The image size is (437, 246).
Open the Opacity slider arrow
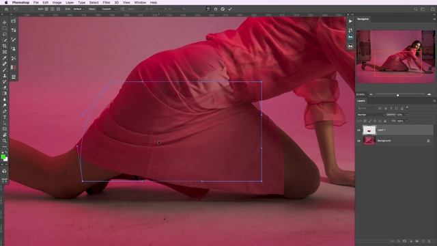(406, 115)
